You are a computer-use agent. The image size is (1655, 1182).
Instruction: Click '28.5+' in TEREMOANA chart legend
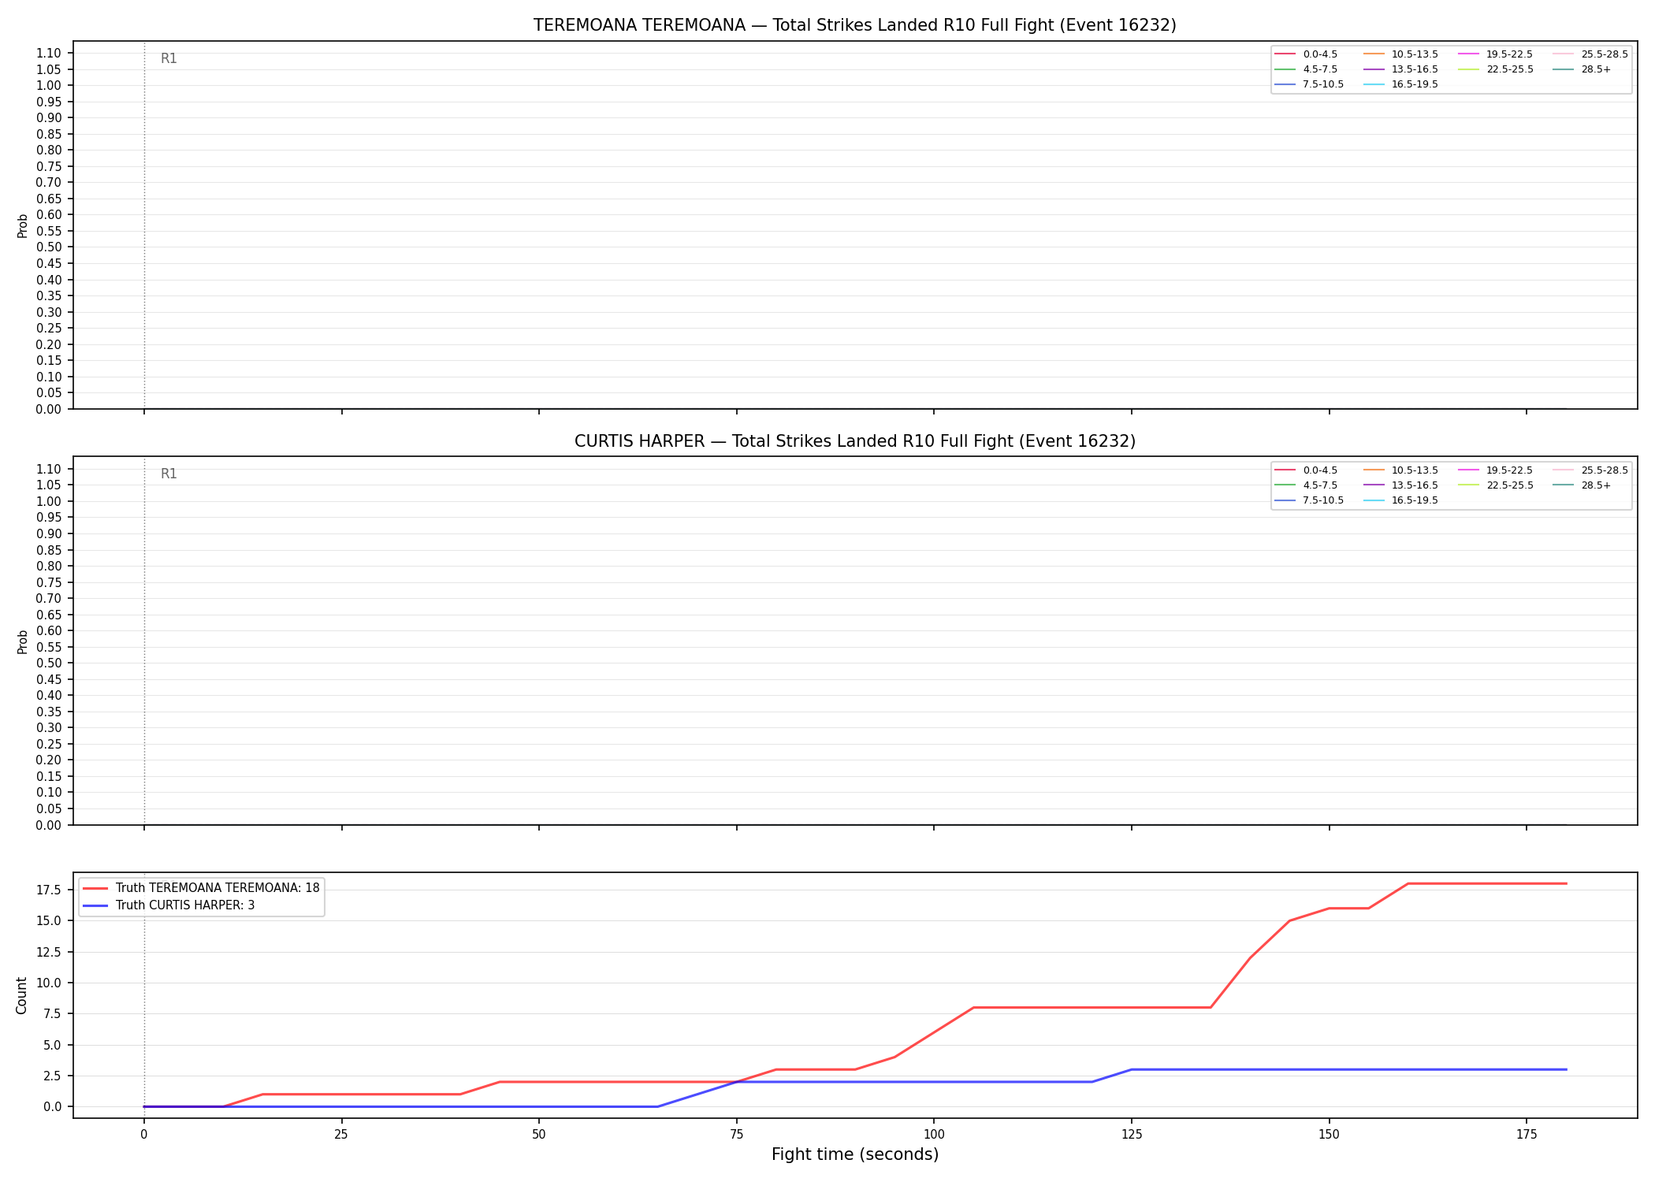[x=1596, y=69]
